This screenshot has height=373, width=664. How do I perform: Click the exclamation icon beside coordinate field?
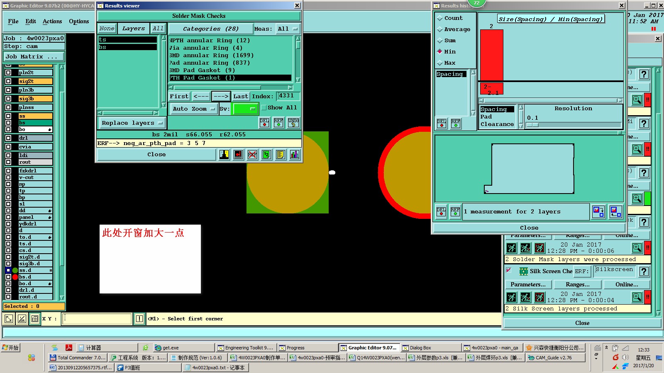[139, 319]
